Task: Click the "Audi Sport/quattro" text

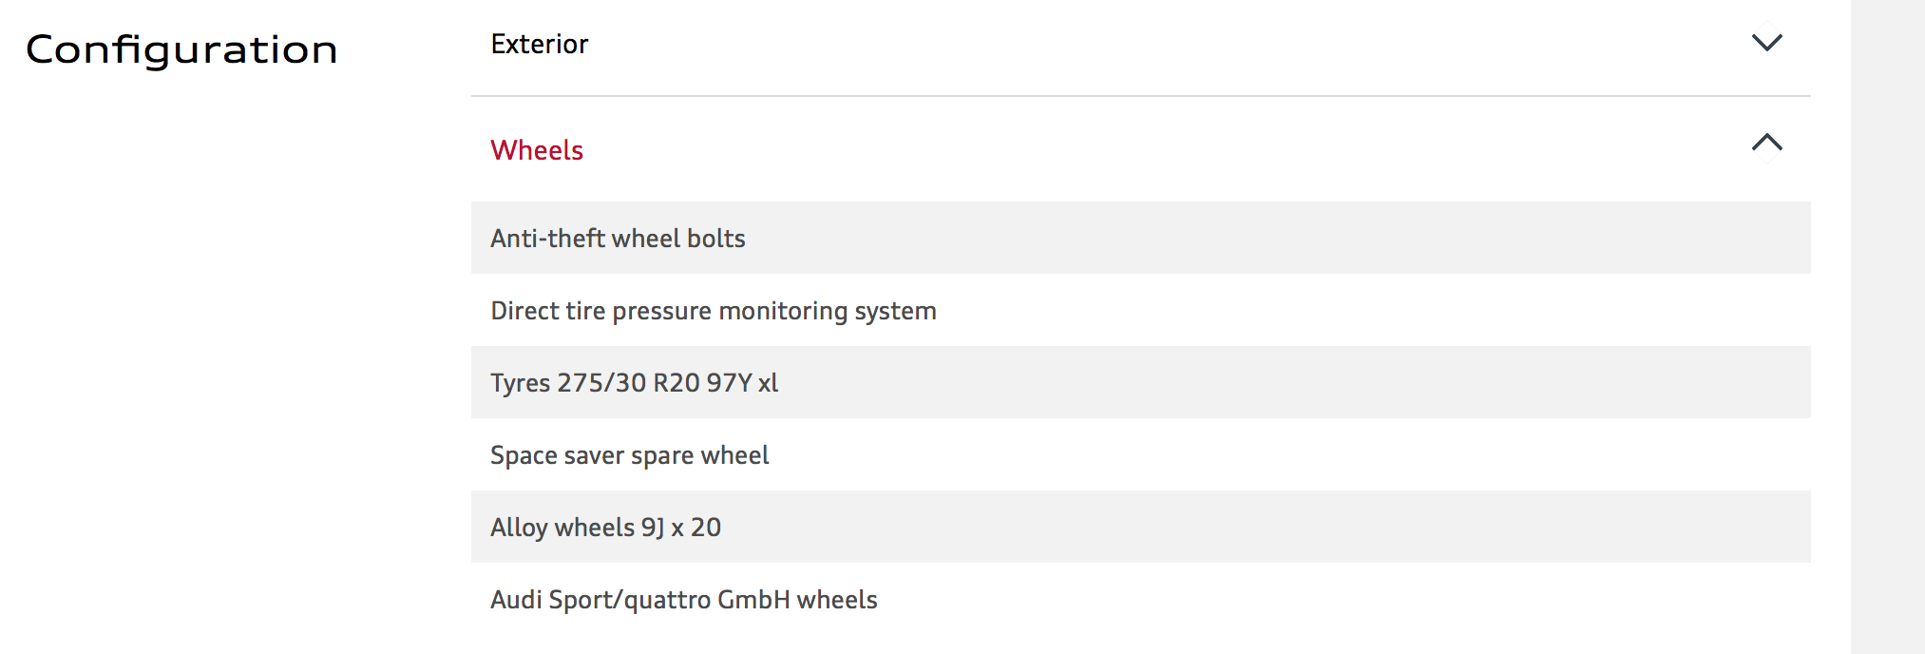Action: [600, 600]
